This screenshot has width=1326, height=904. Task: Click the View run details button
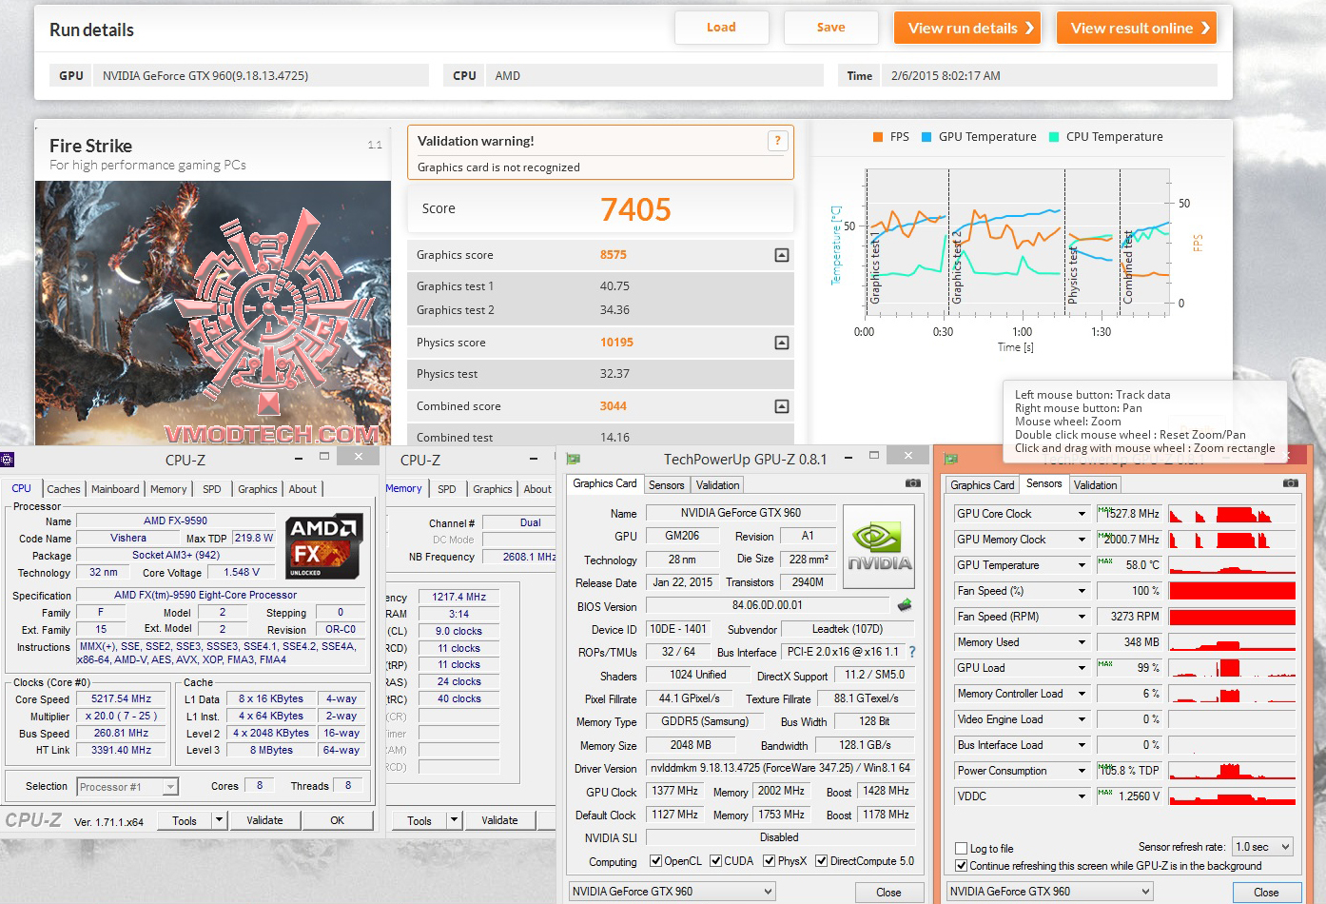click(x=967, y=28)
